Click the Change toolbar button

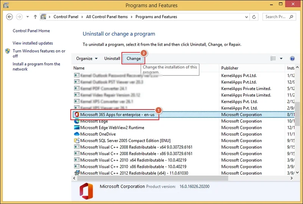point(133,59)
